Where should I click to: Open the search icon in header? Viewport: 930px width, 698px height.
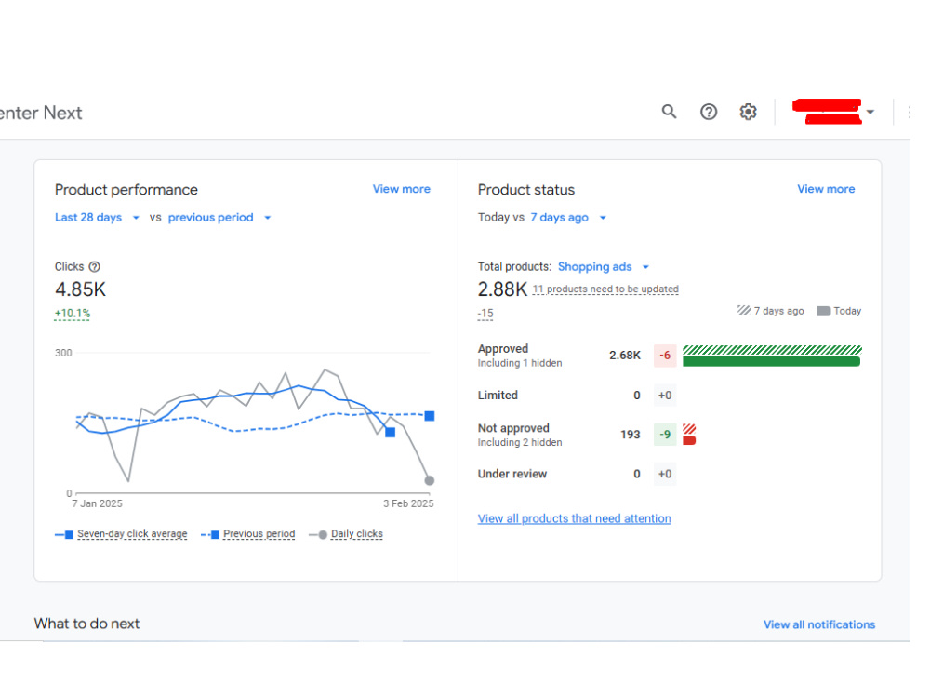(x=669, y=112)
